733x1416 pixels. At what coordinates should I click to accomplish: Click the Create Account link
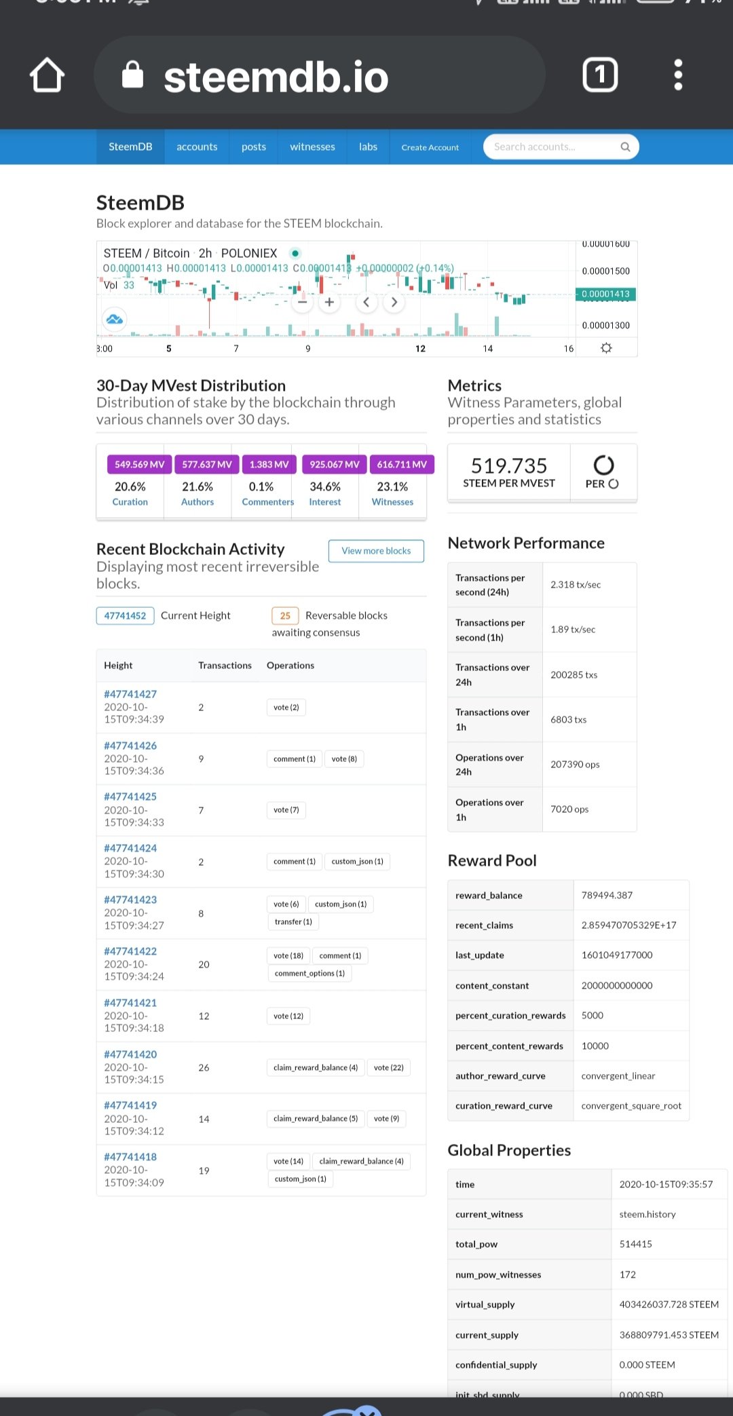click(x=430, y=147)
